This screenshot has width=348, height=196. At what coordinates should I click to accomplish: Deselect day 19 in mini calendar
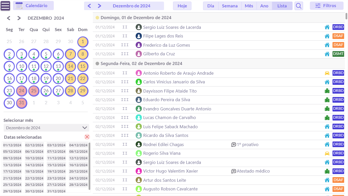coord(46,79)
